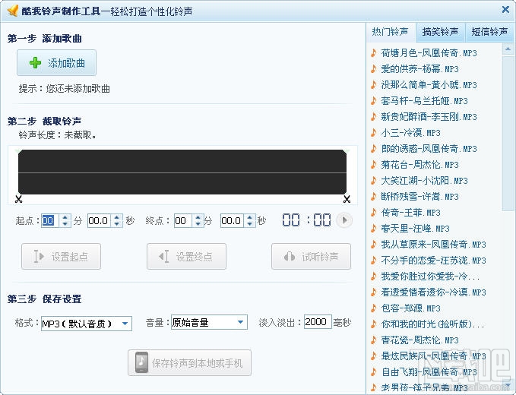This screenshot has width=516, height=395.
Task: Click the note icon beside 看透爱情看透你-冷漠
Action: [373, 292]
